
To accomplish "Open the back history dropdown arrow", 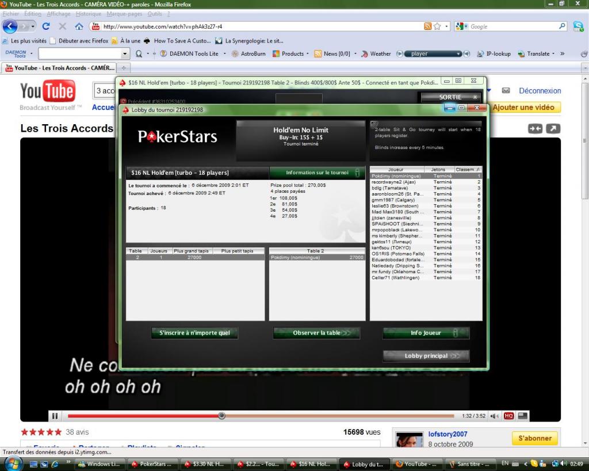I will [x=33, y=26].
